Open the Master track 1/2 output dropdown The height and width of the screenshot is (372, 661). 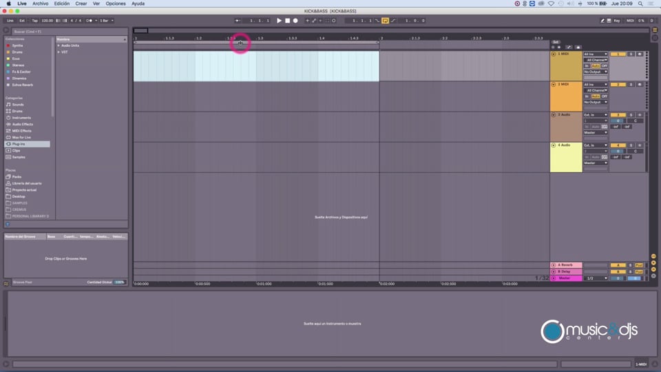pyautogui.click(x=595, y=278)
